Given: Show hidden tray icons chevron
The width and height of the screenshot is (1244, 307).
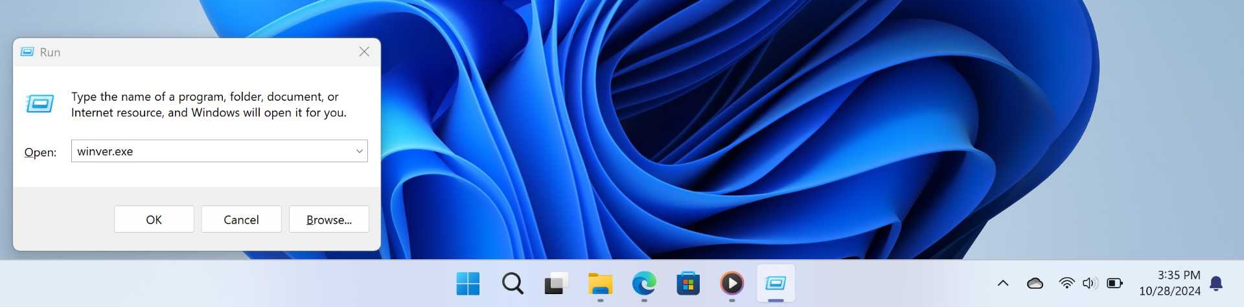Looking at the screenshot, I should tap(1003, 283).
